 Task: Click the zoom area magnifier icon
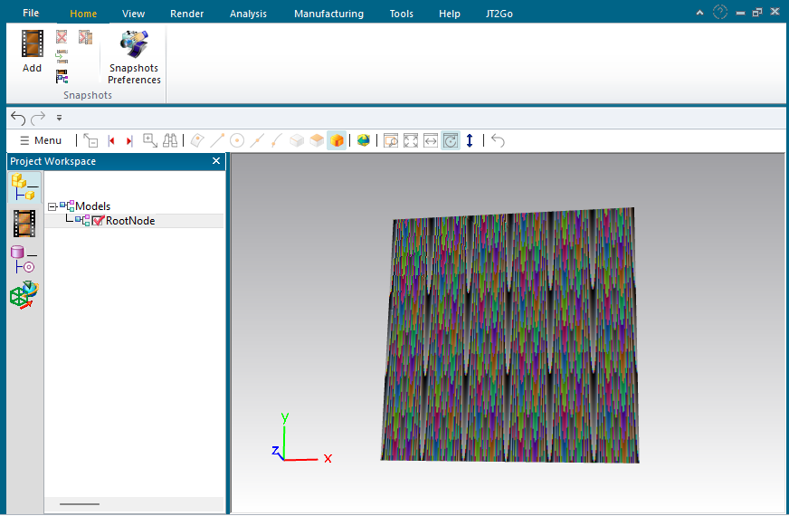click(x=391, y=140)
